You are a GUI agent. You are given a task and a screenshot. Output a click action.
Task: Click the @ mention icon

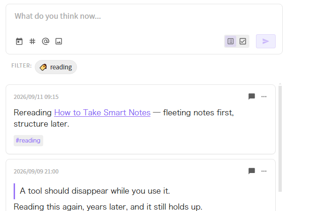(46, 41)
